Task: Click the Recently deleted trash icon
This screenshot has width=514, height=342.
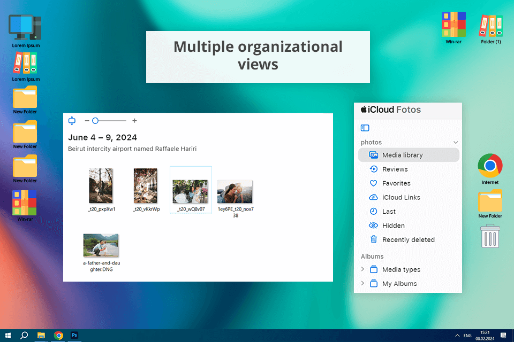Action: click(373, 240)
